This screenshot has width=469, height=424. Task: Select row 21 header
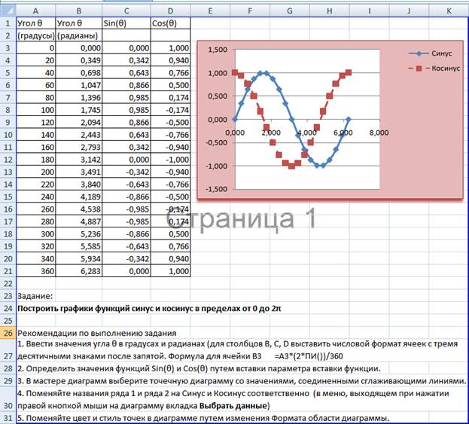(x=8, y=271)
